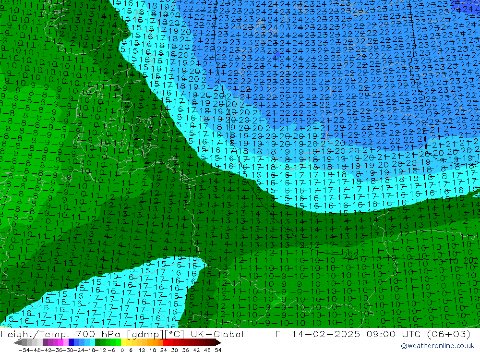
Task: Select the '[gdmp]' unit label
Action: 145,334
